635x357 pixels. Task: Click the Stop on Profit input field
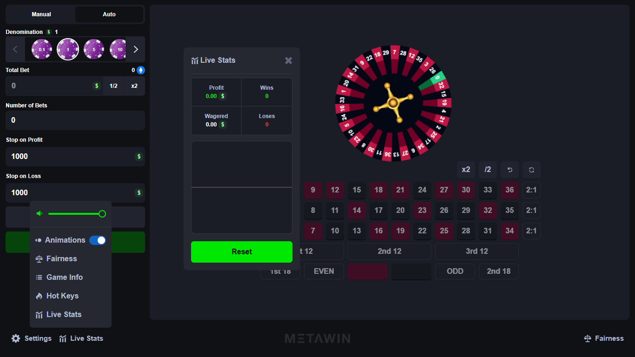[75, 157]
